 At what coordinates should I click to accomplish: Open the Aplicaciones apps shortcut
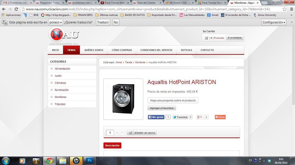click(11, 15)
